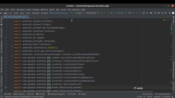This screenshot has width=175, height=98.
Task: Toggle the Commit side panel
Action: coord(1,33)
